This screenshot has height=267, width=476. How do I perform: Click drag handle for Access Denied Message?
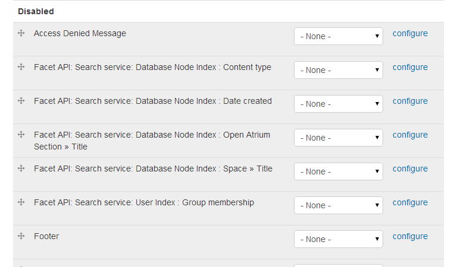[21, 34]
